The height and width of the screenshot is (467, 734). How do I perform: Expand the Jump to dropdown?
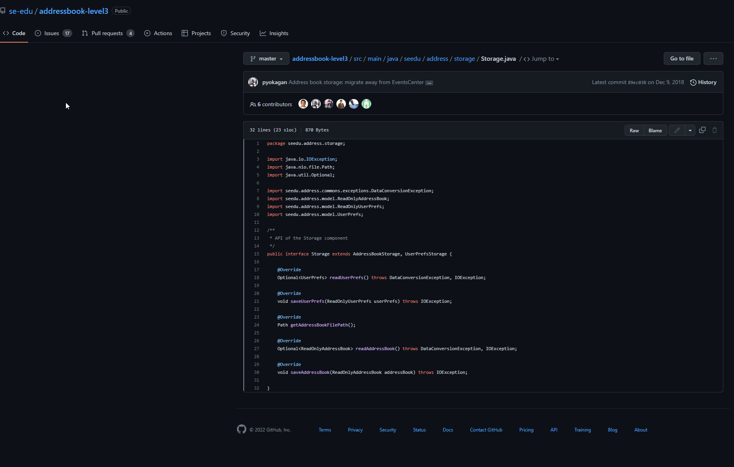(541, 59)
